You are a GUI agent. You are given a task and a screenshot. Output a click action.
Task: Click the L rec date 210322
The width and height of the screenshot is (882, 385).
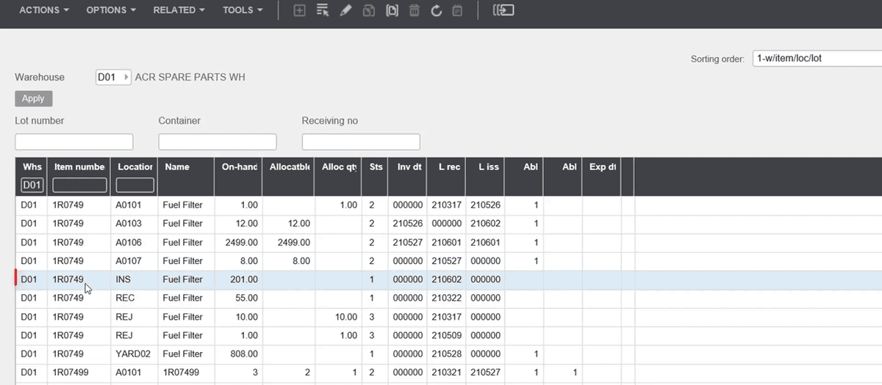click(447, 298)
